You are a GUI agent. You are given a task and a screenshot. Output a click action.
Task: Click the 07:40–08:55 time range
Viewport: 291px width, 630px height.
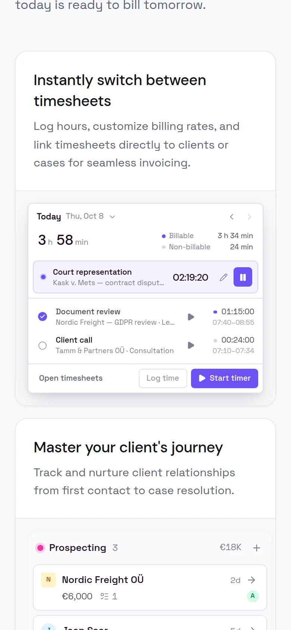tap(234, 322)
